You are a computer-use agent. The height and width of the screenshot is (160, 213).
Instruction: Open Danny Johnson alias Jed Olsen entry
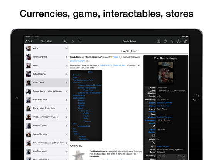click(47, 91)
